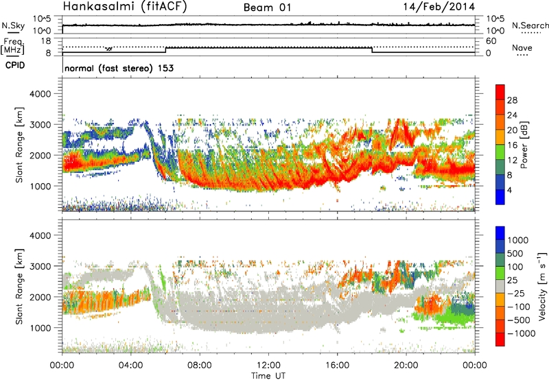Select the "normal (fast stereo) 153" mode text
The height and width of the screenshot is (380, 549).
point(119,68)
